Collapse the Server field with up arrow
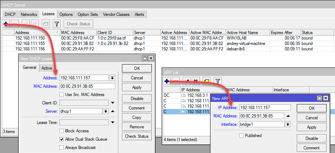Viewport: 335px width, 153px height. pyautogui.click(x=113, y=111)
